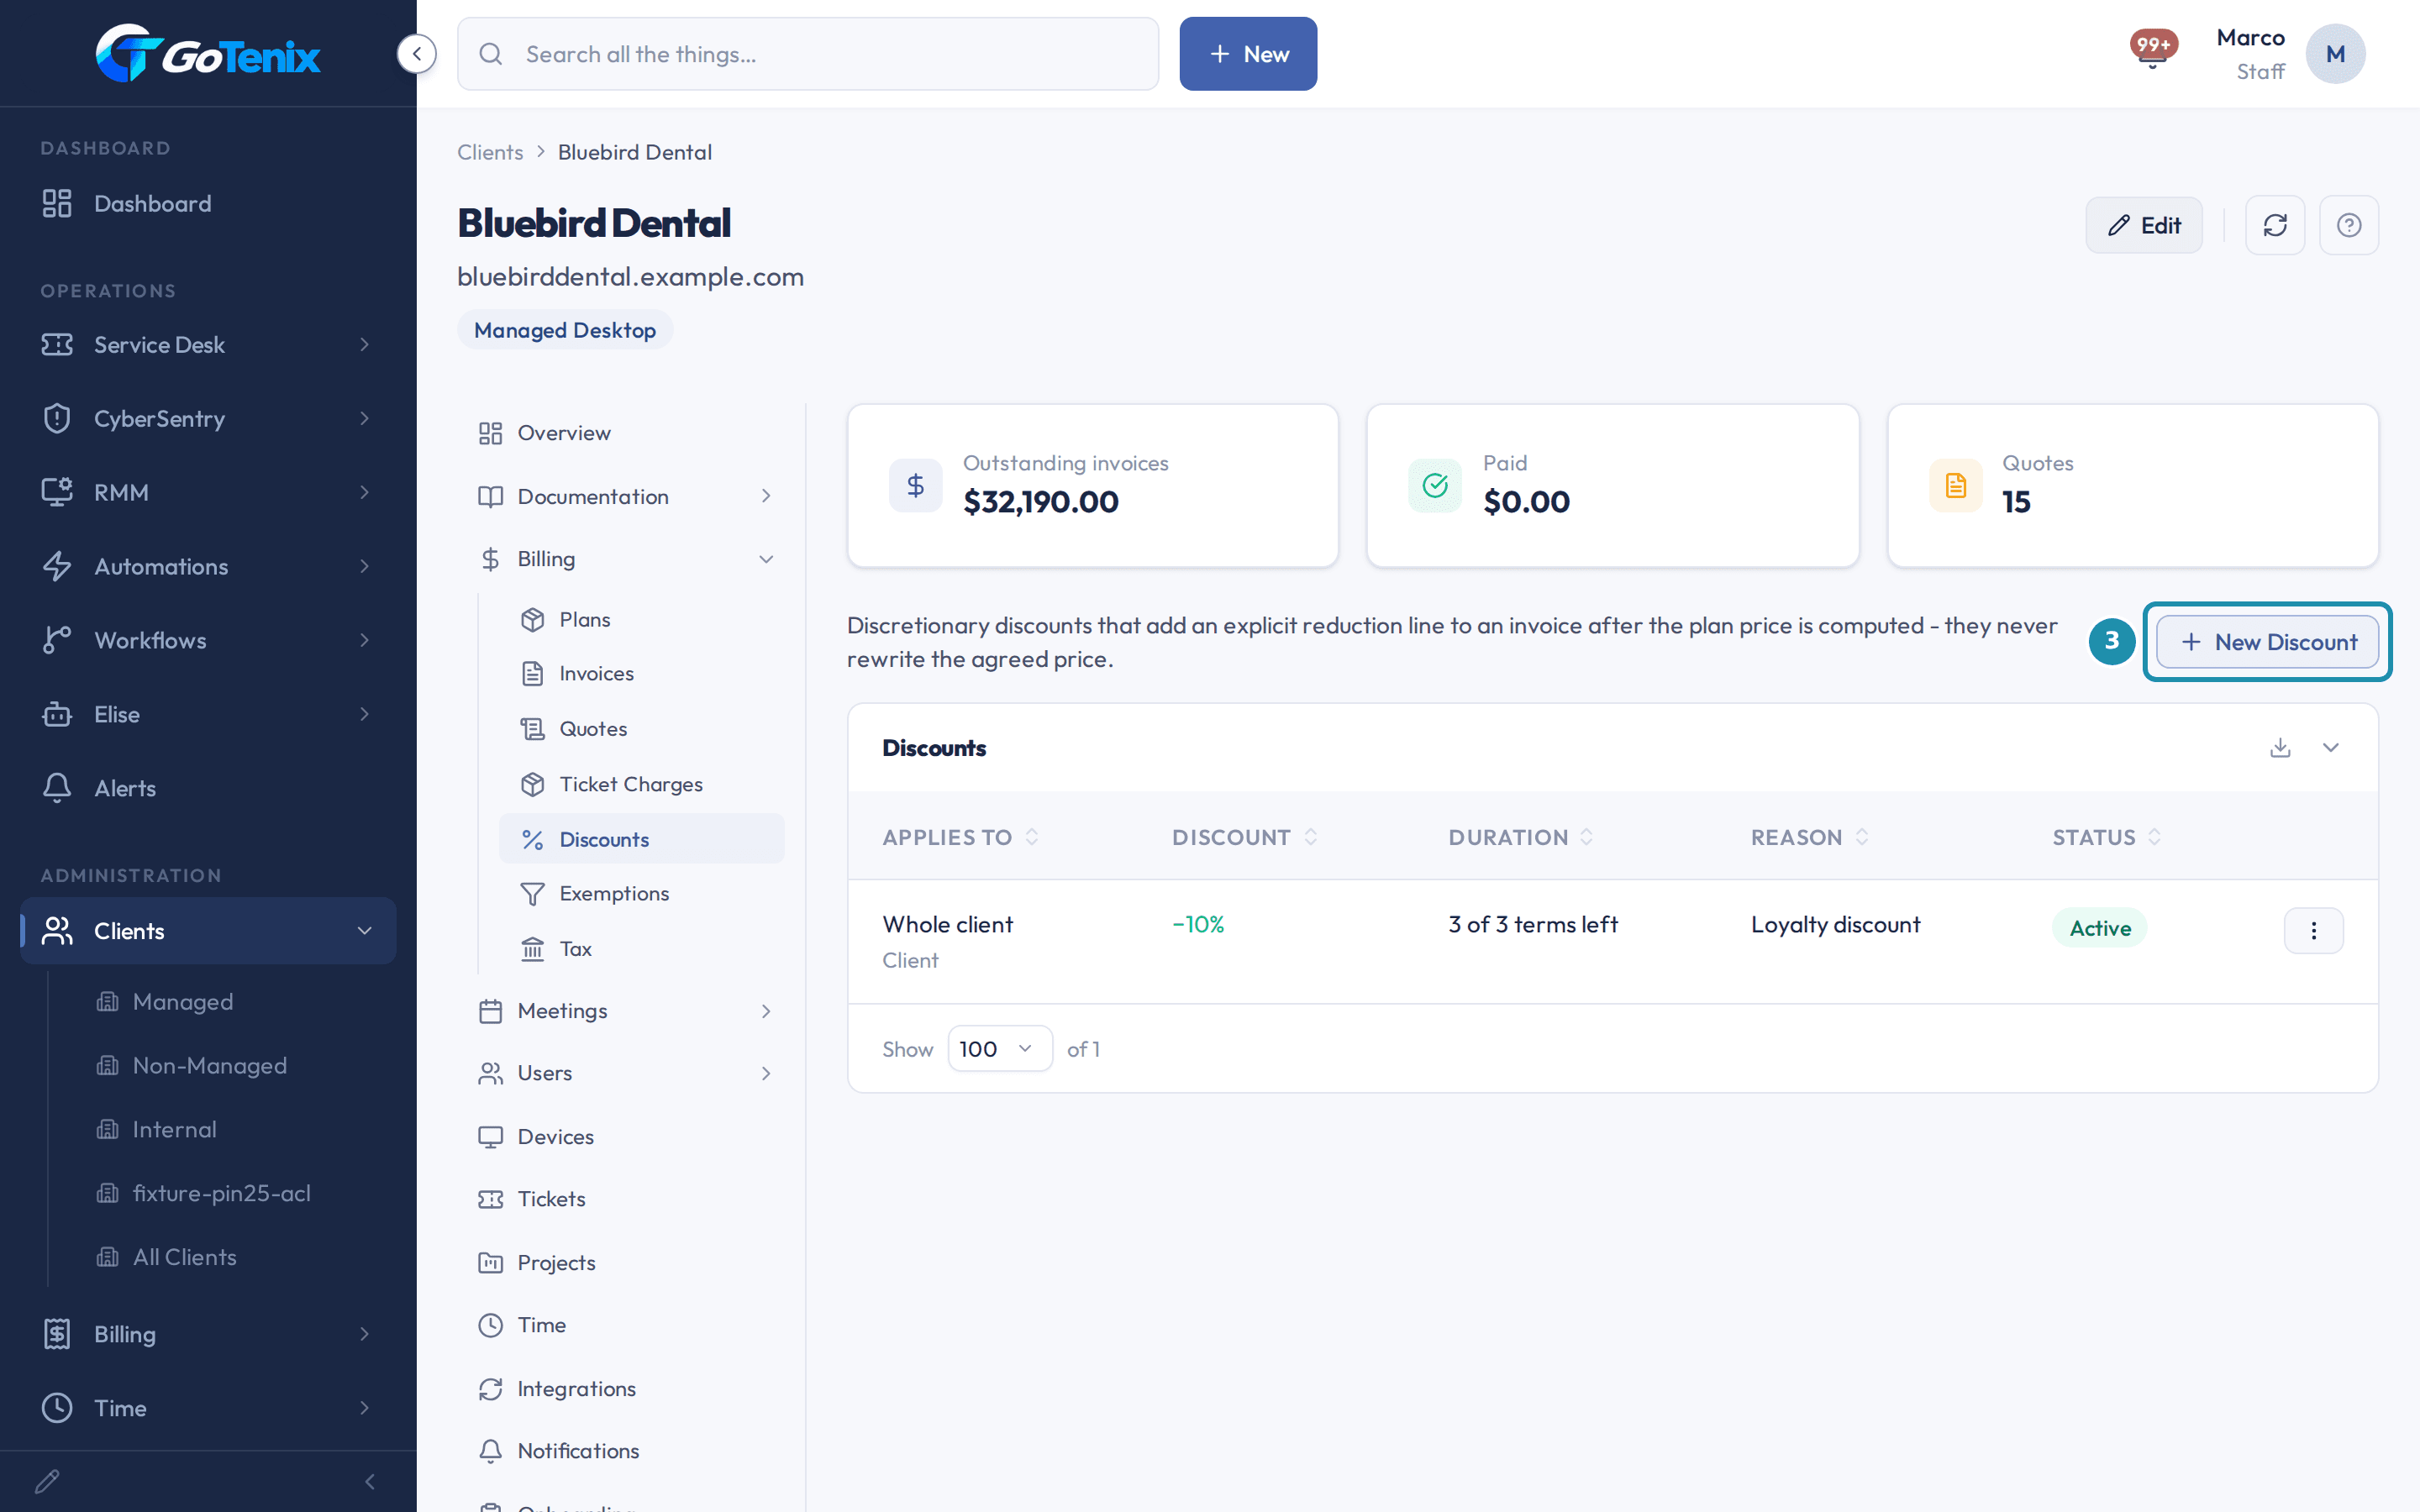Collapse the client Billing section
The image size is (2420, 1512).
(x=627, y=559)
